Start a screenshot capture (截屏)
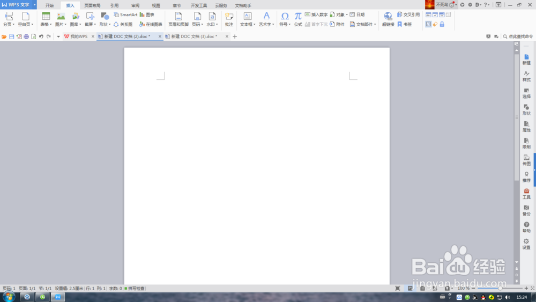The width and height of the screenshot is (536, 302). [90, 19]
